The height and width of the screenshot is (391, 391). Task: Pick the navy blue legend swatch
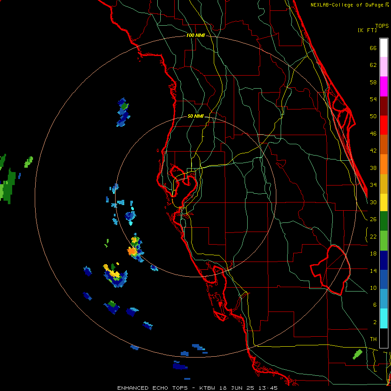point(384,260)
